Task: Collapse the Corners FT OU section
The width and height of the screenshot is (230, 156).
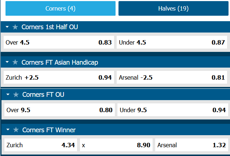Action: pos(8,95)
